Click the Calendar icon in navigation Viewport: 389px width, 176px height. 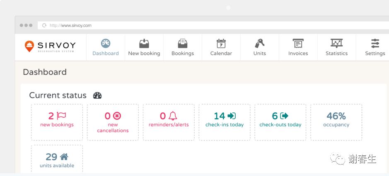coord(221,43)
